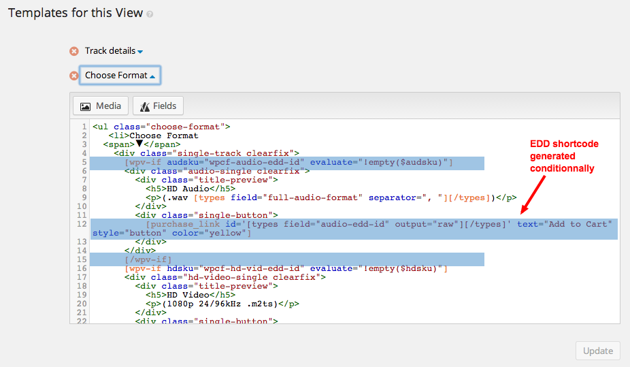Screen dimensions: 630x367
Task: Open help icon beside Templates for this View
Action: [x=150, y=14]
